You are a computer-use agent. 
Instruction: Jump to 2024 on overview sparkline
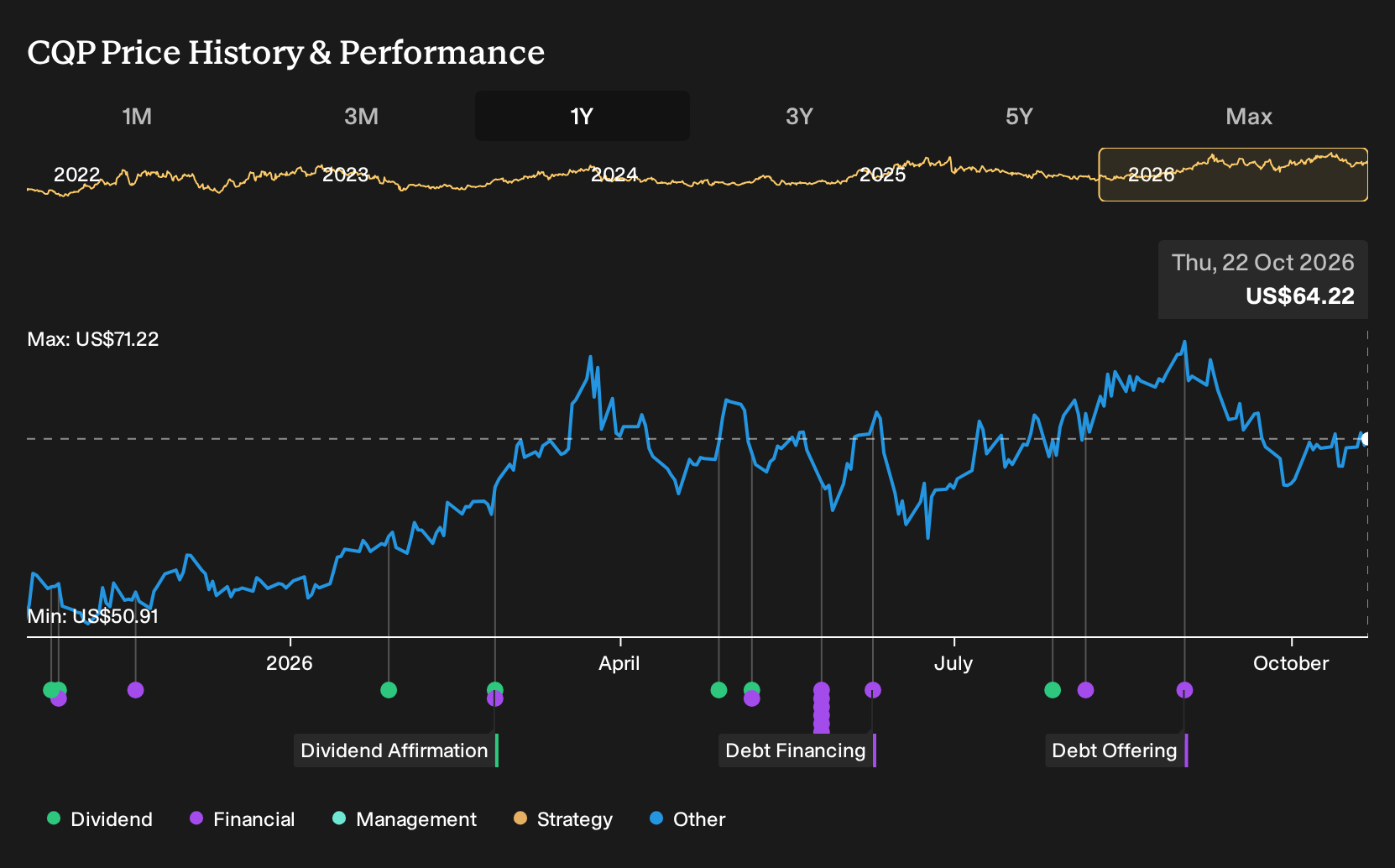click(x=614, y=175)
